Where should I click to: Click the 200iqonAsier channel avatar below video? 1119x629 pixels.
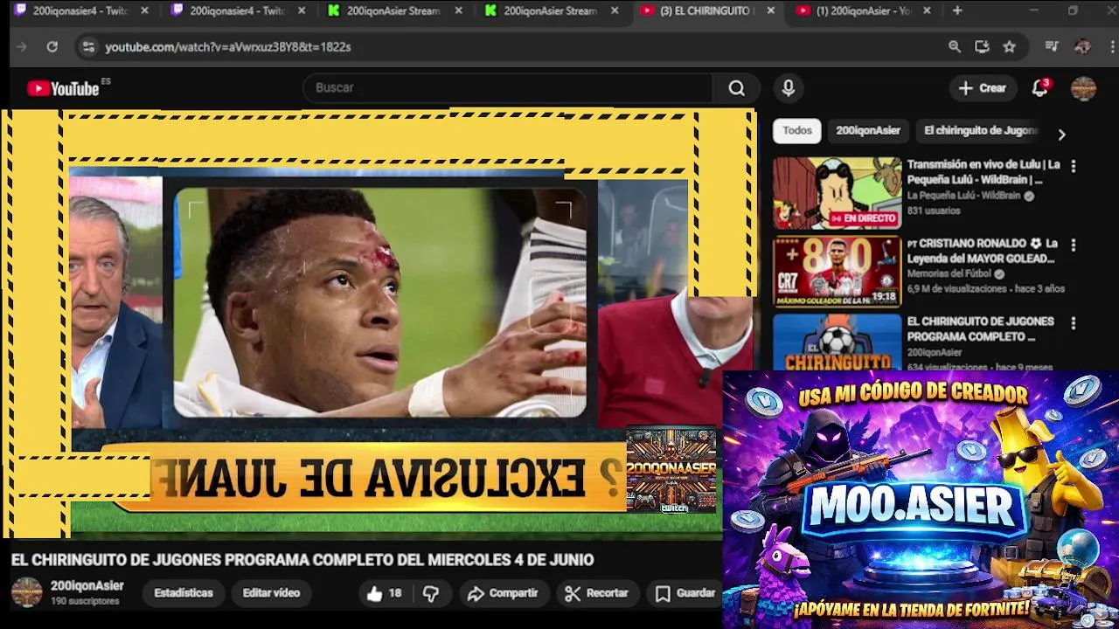click(x=26, y=592)
